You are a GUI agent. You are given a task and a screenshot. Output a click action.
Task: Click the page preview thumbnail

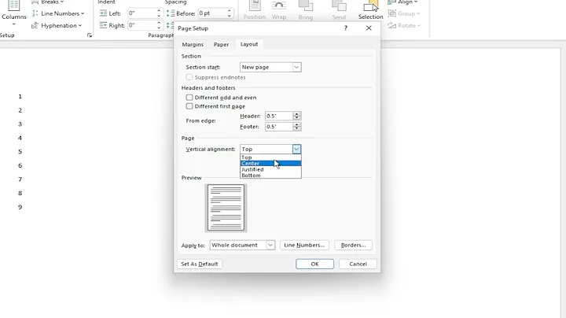tap(226, 208)
